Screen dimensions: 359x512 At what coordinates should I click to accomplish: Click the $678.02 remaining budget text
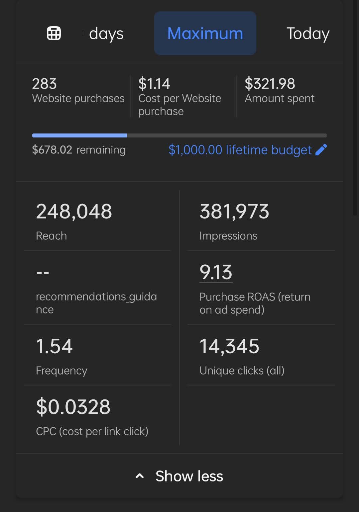coord(78,150)
